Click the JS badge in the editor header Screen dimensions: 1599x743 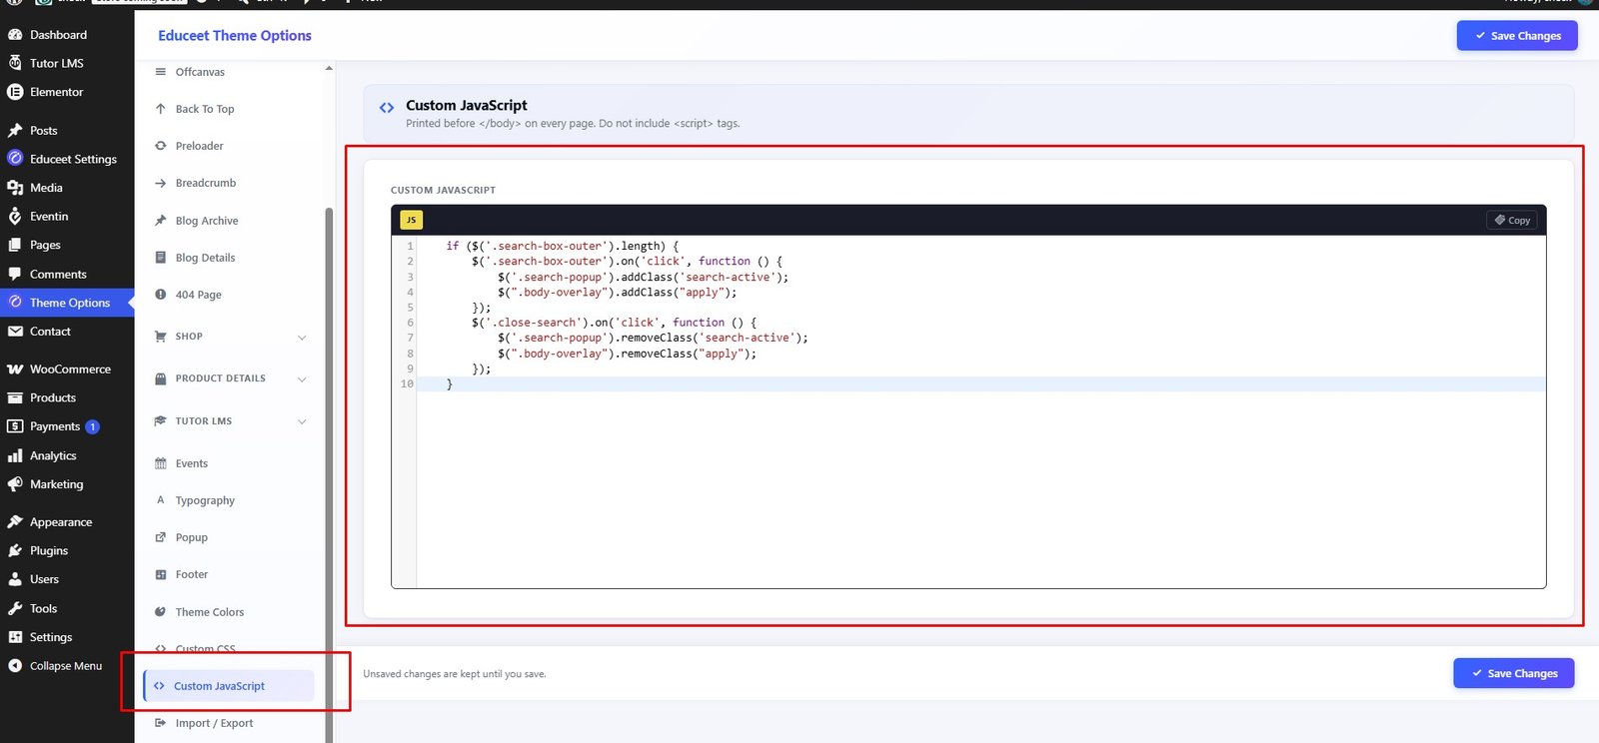(411, 220)
